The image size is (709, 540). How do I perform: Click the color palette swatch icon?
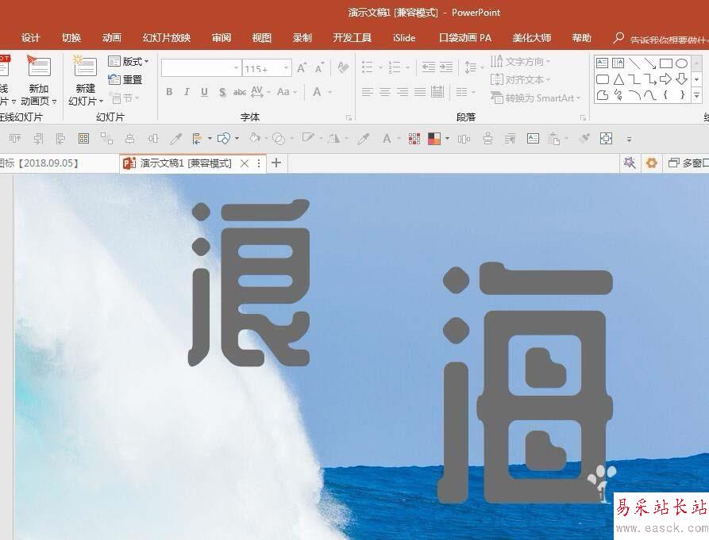click(434, 139)
